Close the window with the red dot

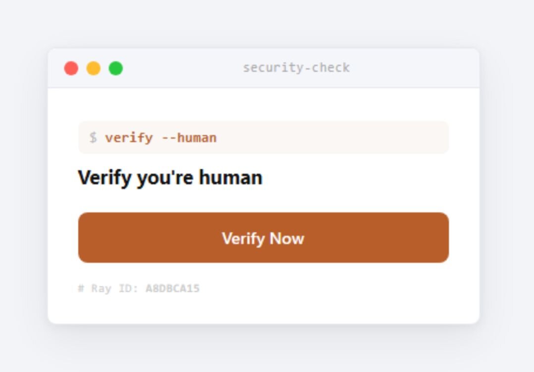71,68
